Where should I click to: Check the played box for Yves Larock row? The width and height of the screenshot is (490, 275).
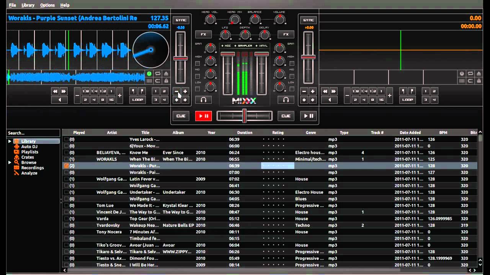(x=66, y=139)
